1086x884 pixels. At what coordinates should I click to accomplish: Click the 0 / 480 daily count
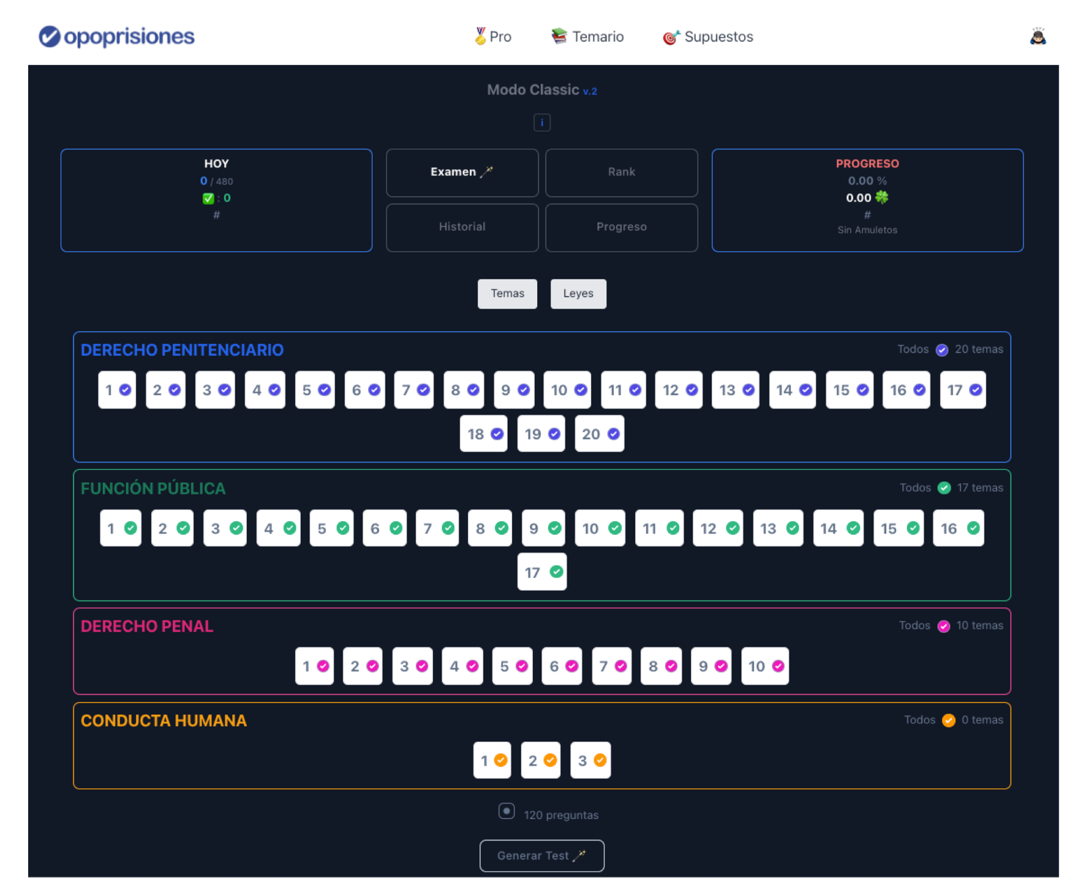[216, 181]
